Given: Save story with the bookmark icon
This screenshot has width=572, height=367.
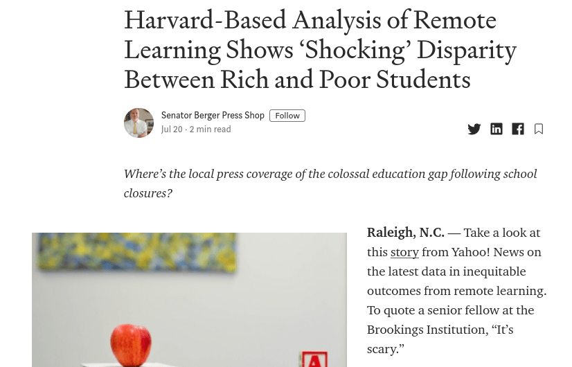Looking at the screenshot, I should (539, 129).
